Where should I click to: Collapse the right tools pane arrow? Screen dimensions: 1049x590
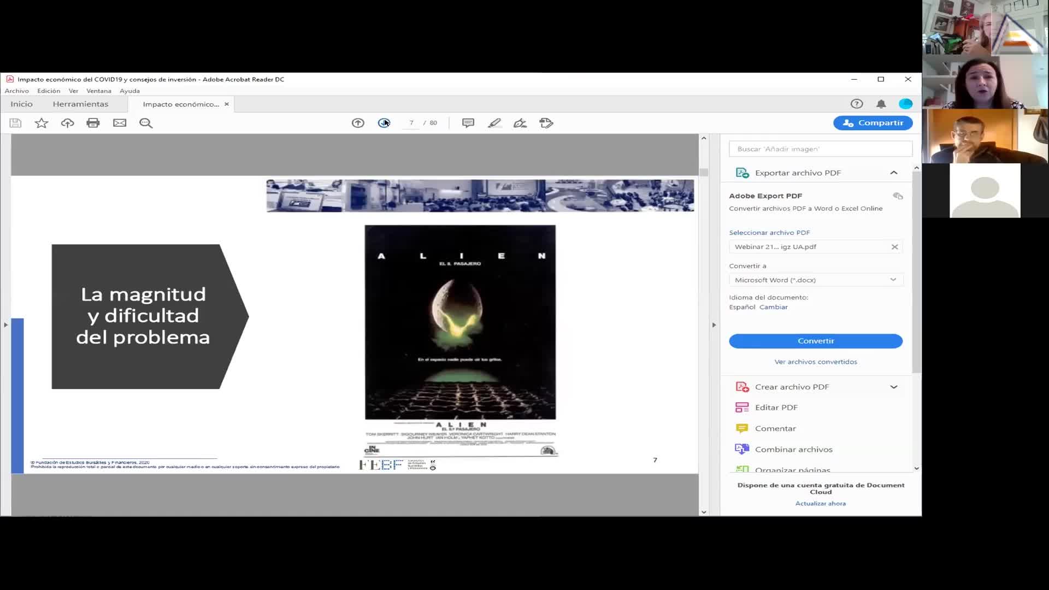coord(714,325)
